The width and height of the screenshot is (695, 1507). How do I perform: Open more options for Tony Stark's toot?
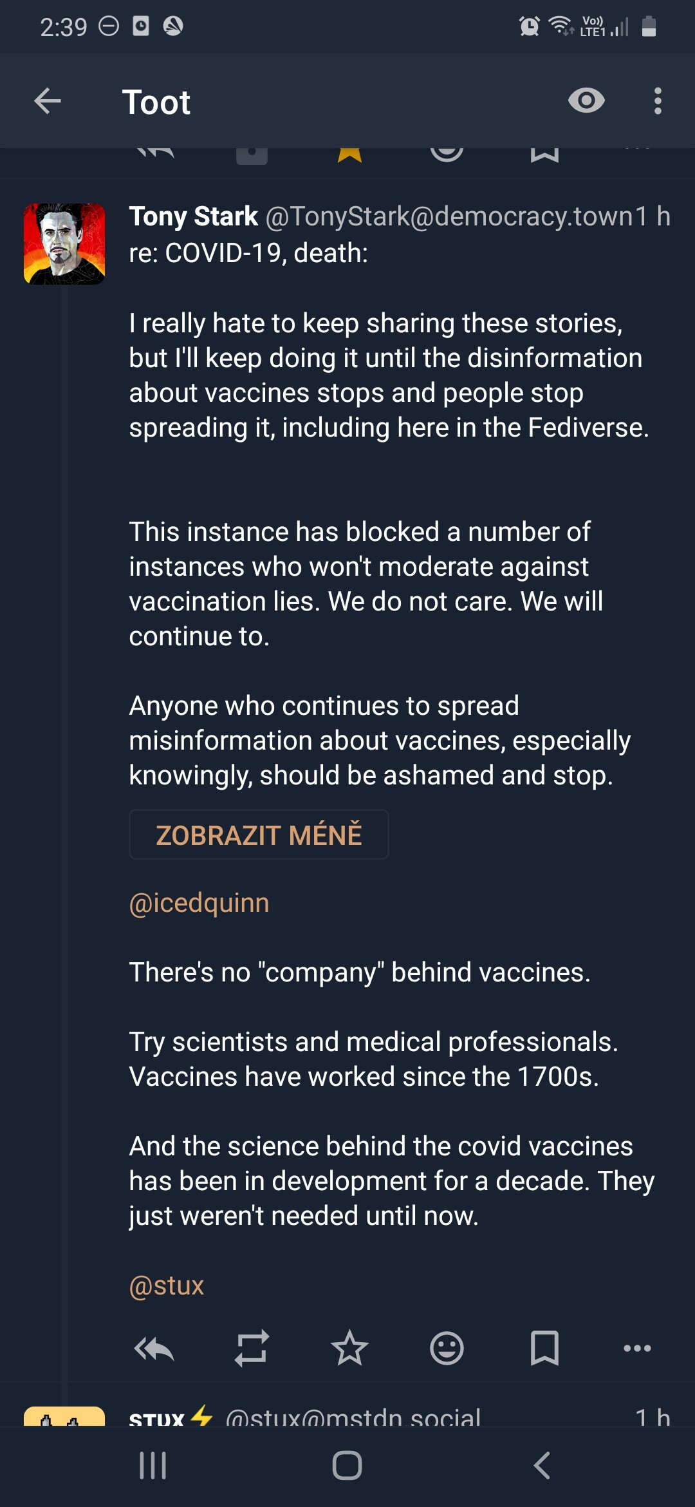(637, 1347)
